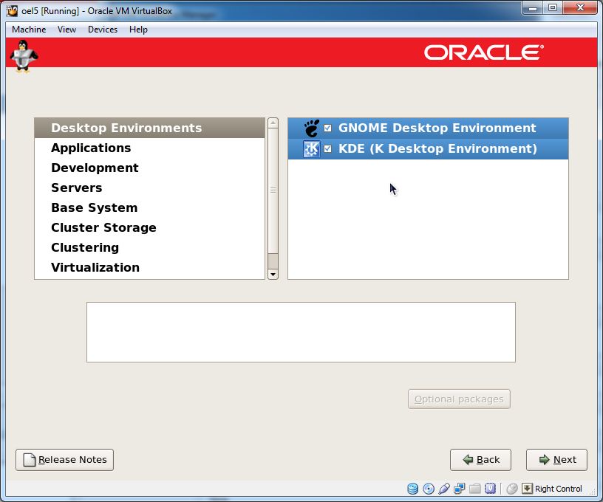Screen dimensions: 603x502
Task: Select the Clustering category
Action: tap(149, 248)
